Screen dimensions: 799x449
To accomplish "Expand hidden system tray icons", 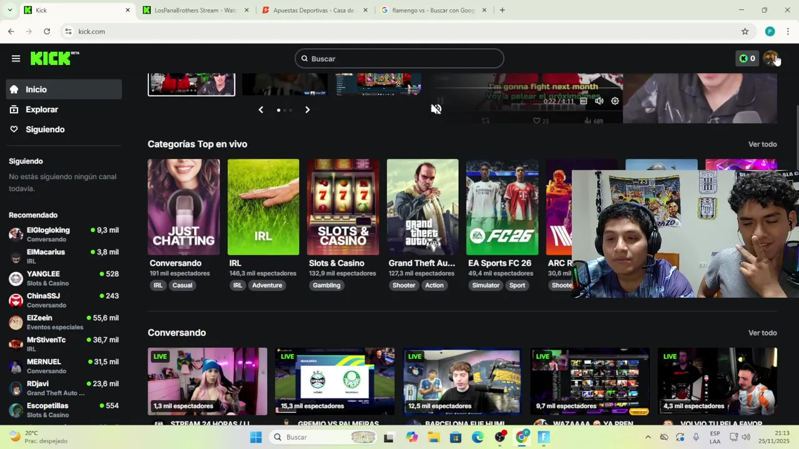I will [647, 437].
